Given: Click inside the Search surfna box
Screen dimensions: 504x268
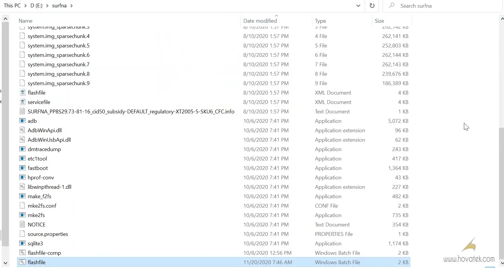Looking at the screenshot, I should (x=428, y=6).
